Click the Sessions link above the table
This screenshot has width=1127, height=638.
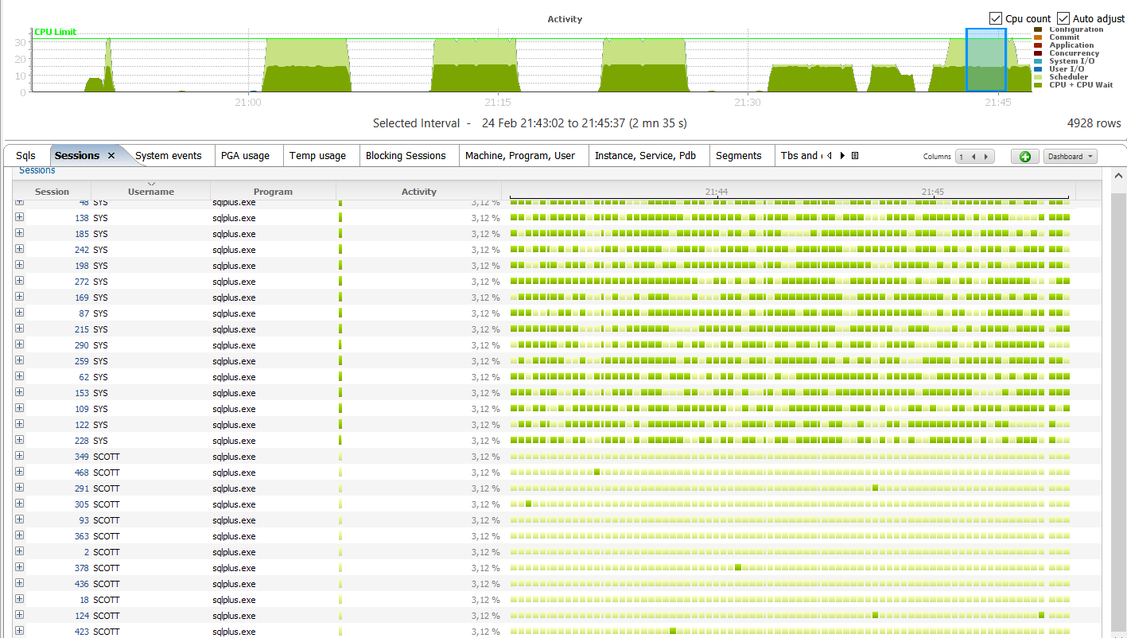coord(37,170)
